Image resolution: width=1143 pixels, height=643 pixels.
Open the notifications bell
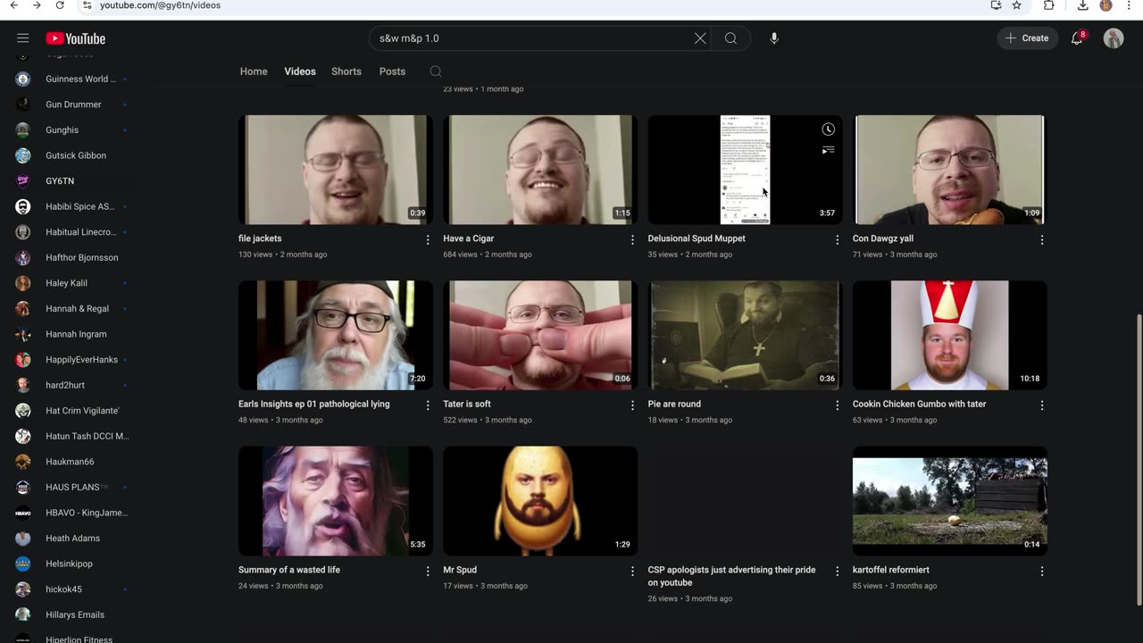1077,38
